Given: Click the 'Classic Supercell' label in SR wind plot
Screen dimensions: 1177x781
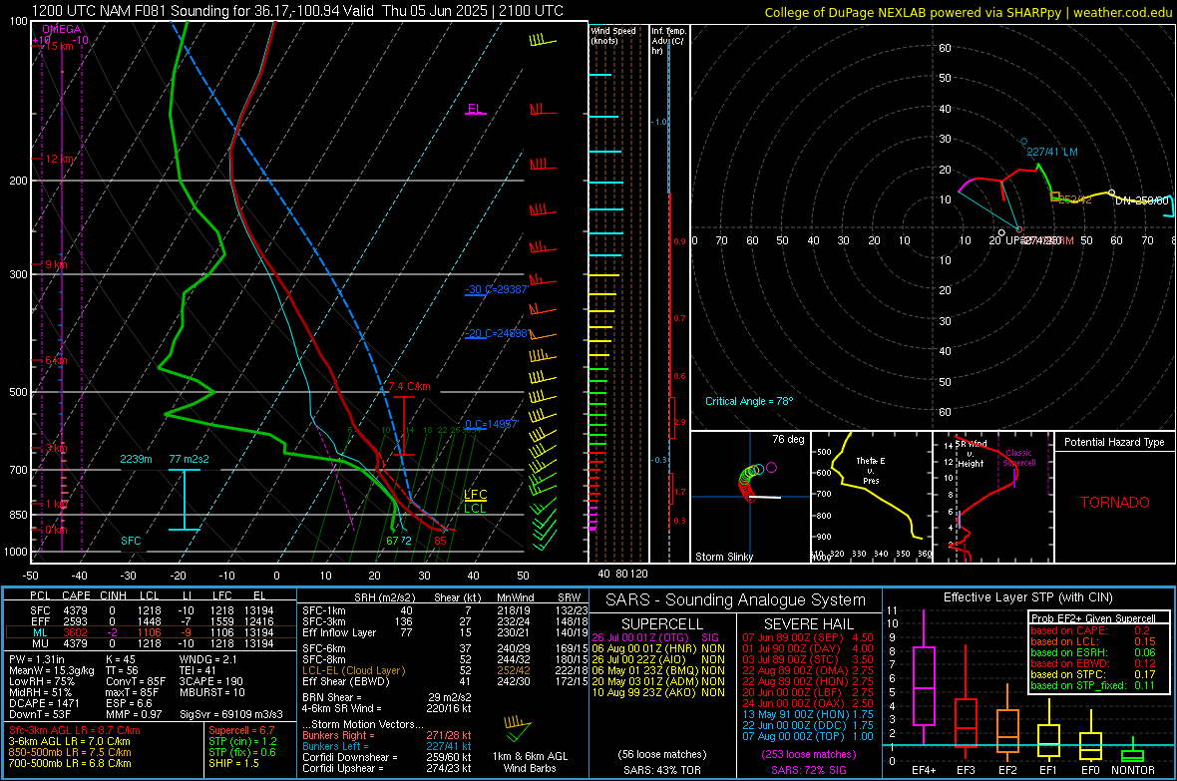Looking at the screenshot, I should click(1019, 458).
